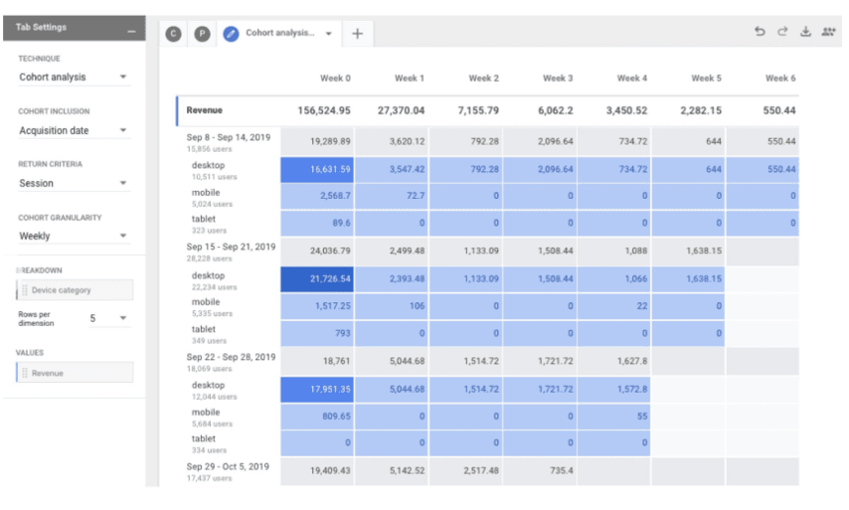Add a new tab with plus icon

[357, 34]
